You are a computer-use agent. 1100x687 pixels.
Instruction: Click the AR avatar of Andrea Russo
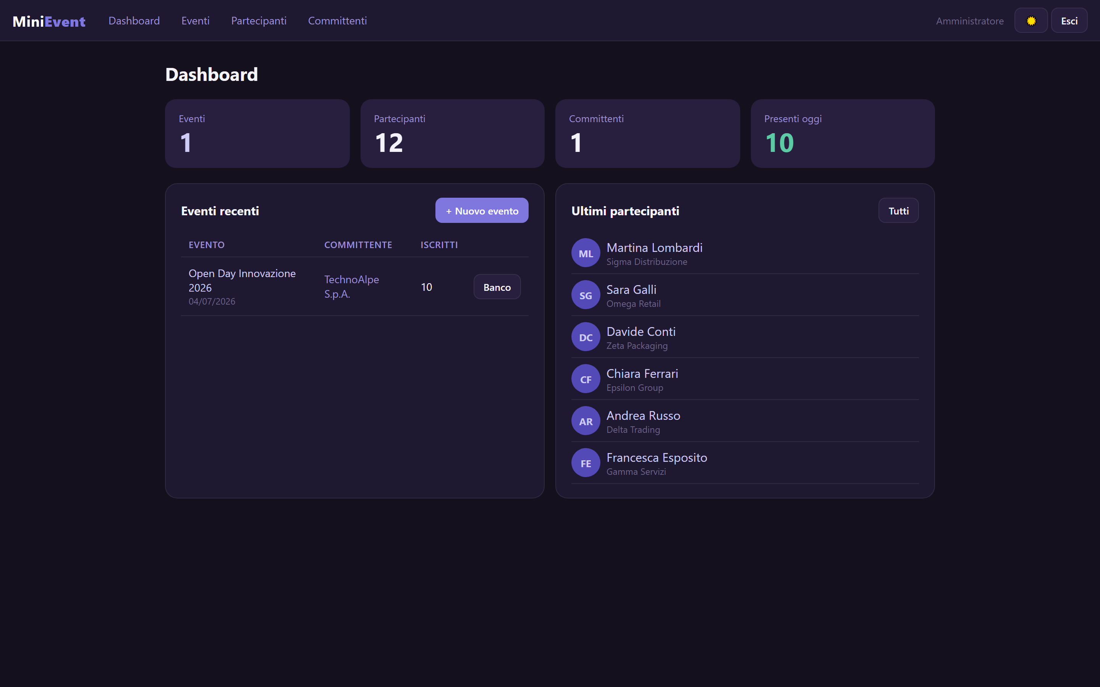(x=586, y=421)
